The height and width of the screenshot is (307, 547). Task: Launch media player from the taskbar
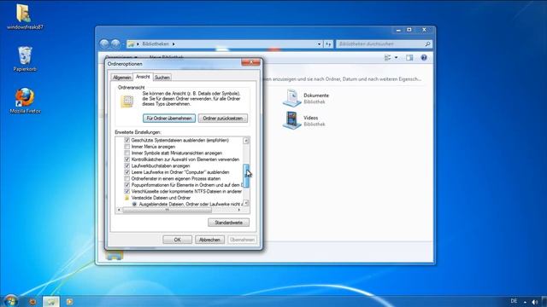click(x=69, y=301)
